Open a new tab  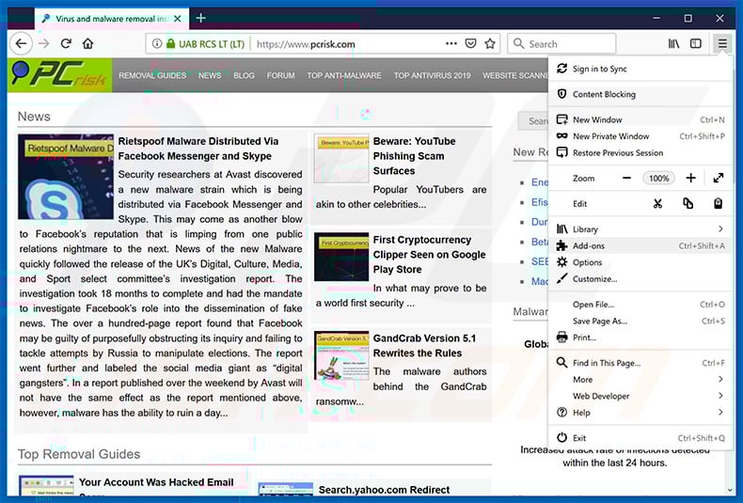201,18
